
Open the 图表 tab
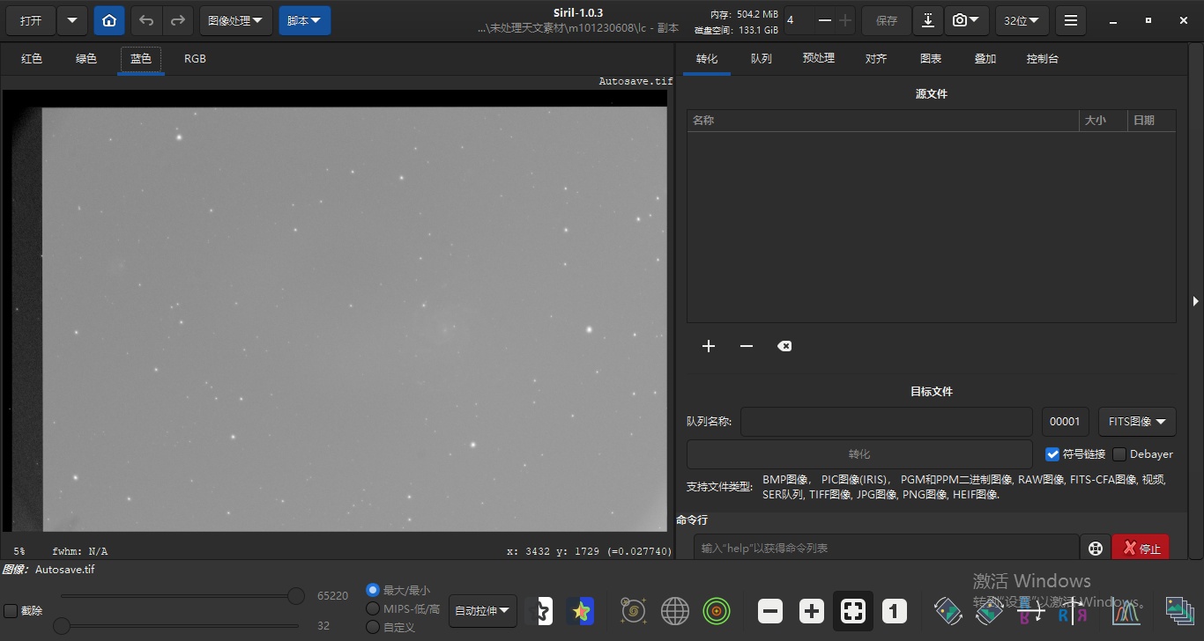[931, 59]
